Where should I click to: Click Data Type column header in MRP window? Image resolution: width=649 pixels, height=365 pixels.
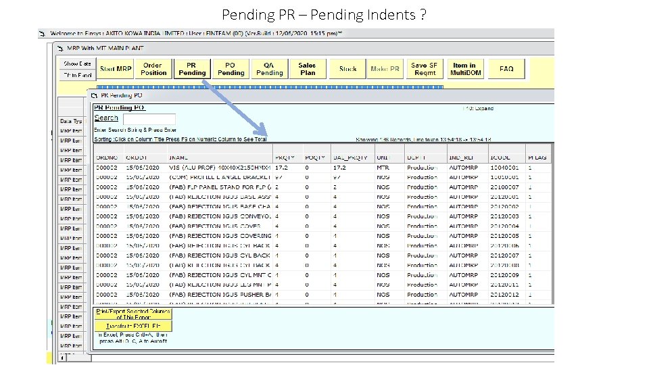[71, 121]
